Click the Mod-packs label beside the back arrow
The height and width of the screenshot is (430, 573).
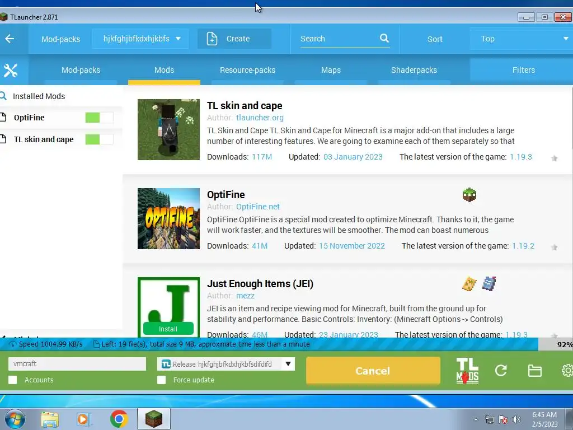pos(60,39)
